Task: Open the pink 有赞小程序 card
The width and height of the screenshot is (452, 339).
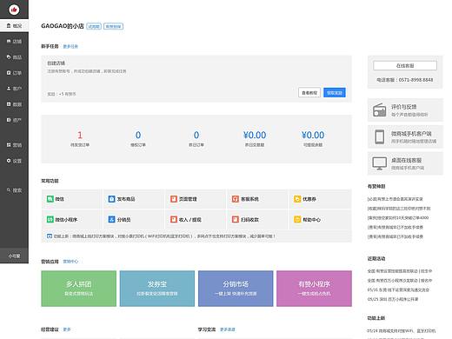Action: pyautogui.click(x=314, y=289)
